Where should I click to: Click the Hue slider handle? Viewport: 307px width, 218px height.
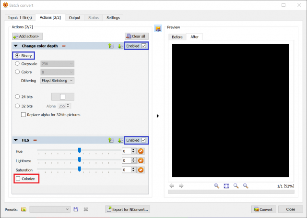pos(80,150)
